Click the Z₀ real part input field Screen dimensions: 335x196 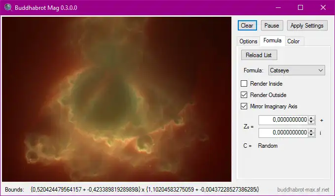tap(283, 120)
